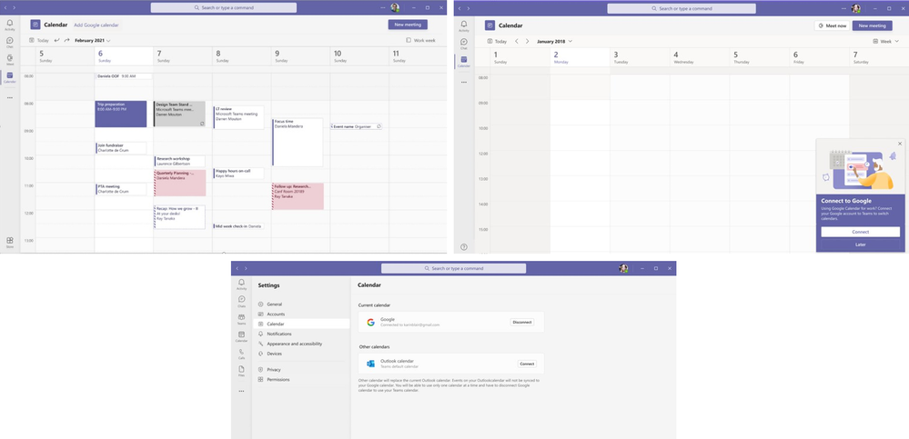909x439 pixels.
Task: Click the profile avatar in the February 2021 window
Action: coord(395,7)
